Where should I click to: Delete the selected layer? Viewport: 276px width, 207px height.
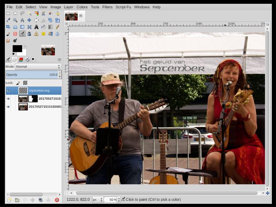57,200
